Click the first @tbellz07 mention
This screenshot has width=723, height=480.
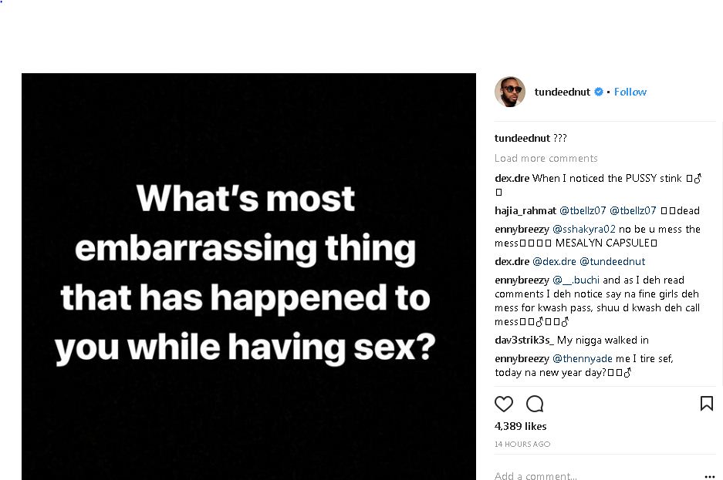[x=583, y=210]
